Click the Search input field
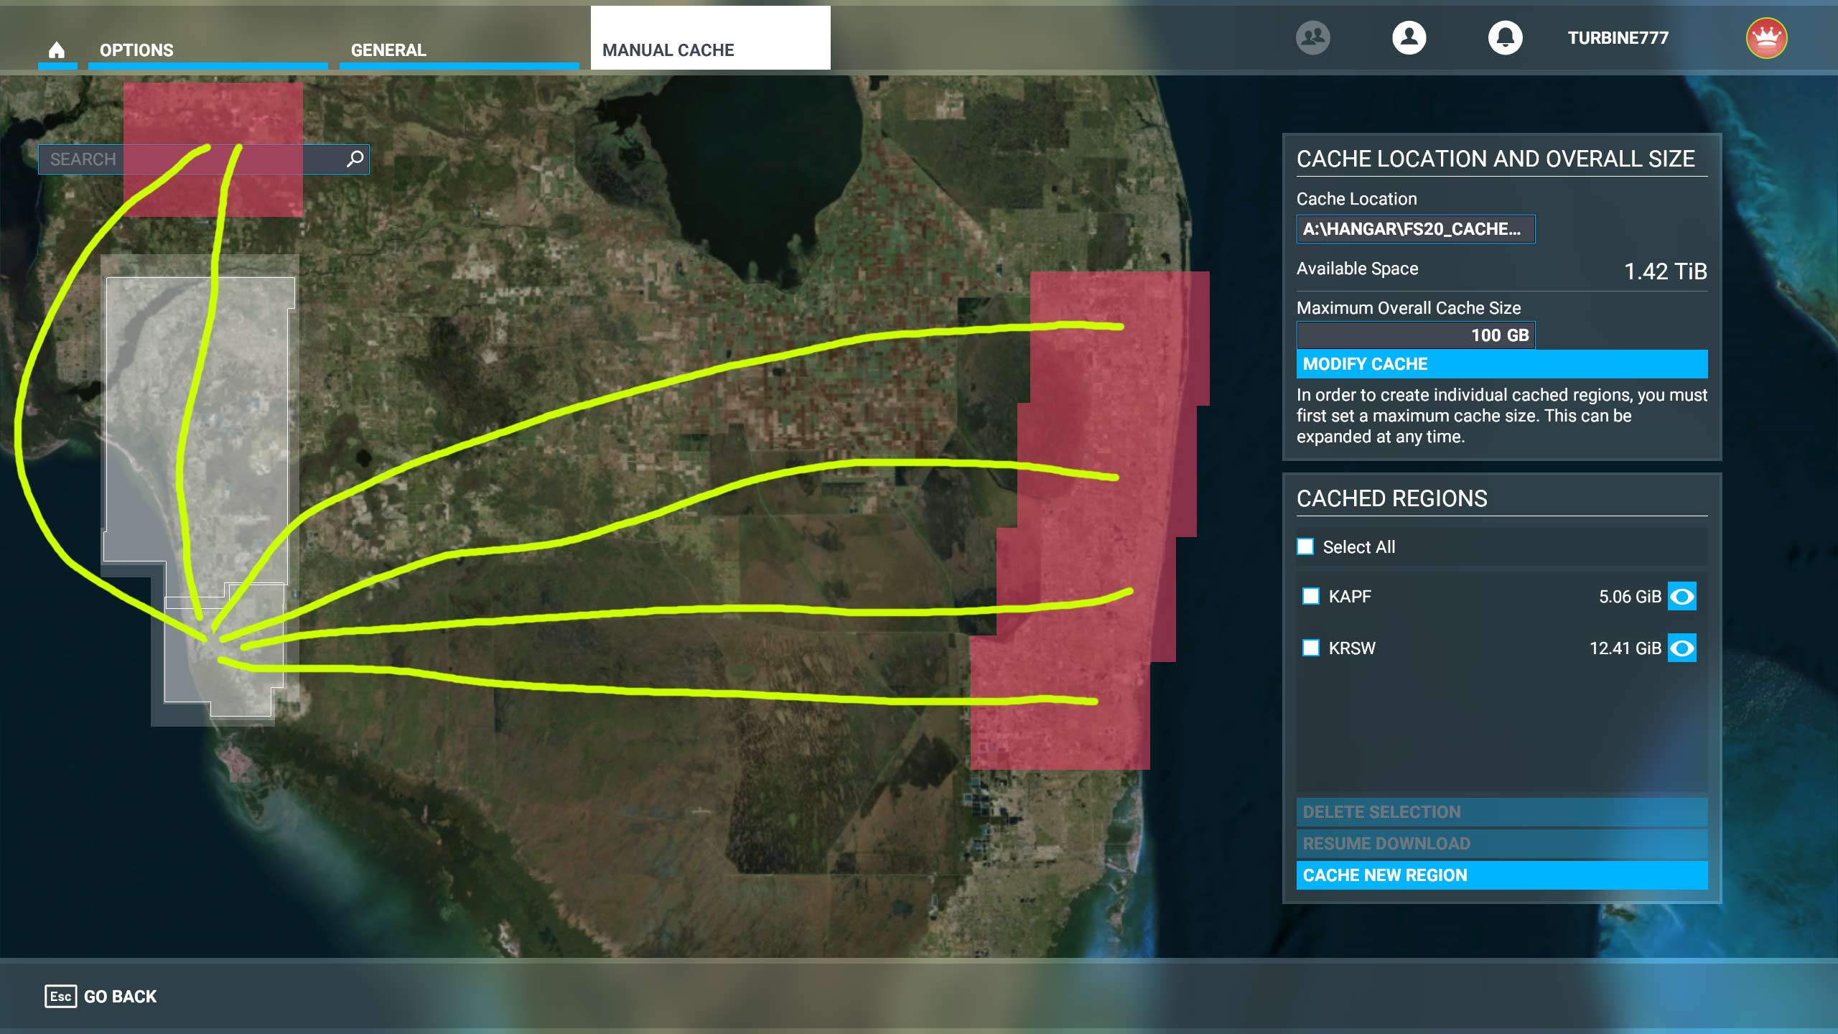This screenshot has height=1034, width=1838. [x=194, y=159]
